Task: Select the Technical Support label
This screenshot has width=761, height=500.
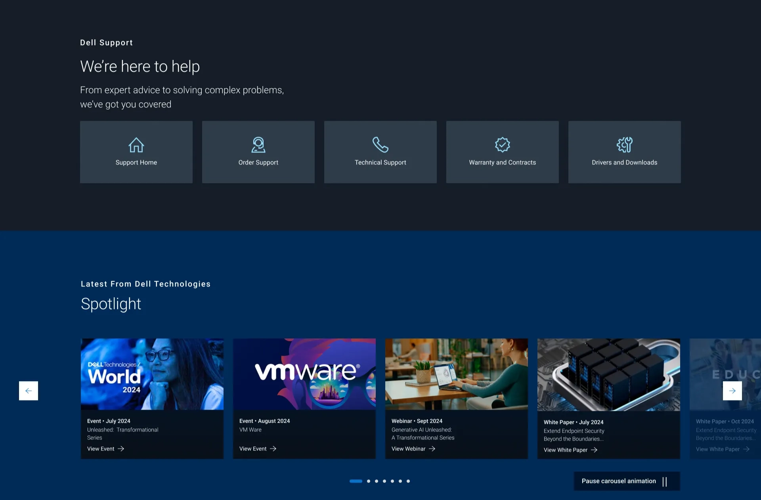Action: [380, 162]
